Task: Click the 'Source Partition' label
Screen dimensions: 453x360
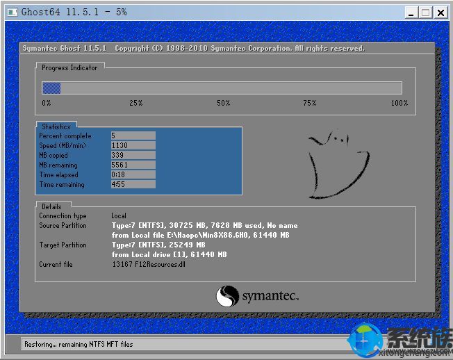Action: coord(63,225)
